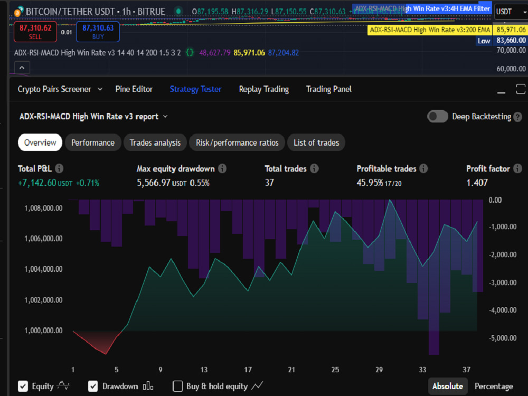Switch to the Performance report tab
Screen dimensions: 528x396
tap(93, 143)
